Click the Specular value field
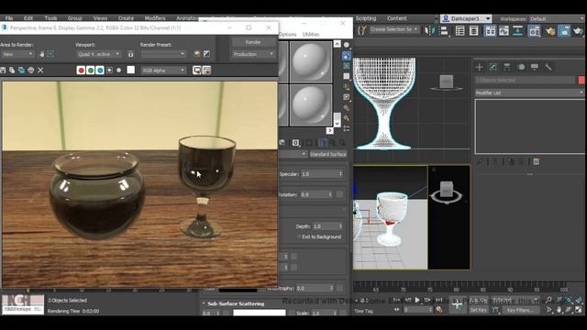Image resolution: width=587 pixels, height=330 pixels. [322, 174]
